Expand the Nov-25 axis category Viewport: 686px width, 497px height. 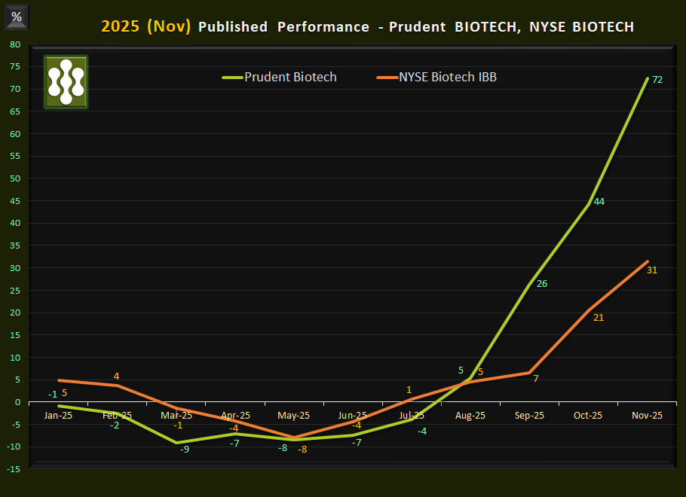646,415
